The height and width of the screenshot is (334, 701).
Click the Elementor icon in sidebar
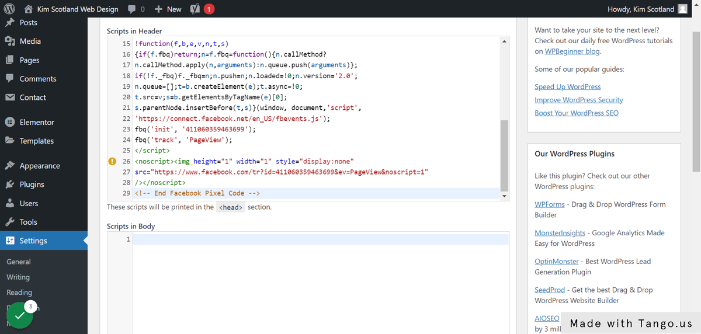10,122
